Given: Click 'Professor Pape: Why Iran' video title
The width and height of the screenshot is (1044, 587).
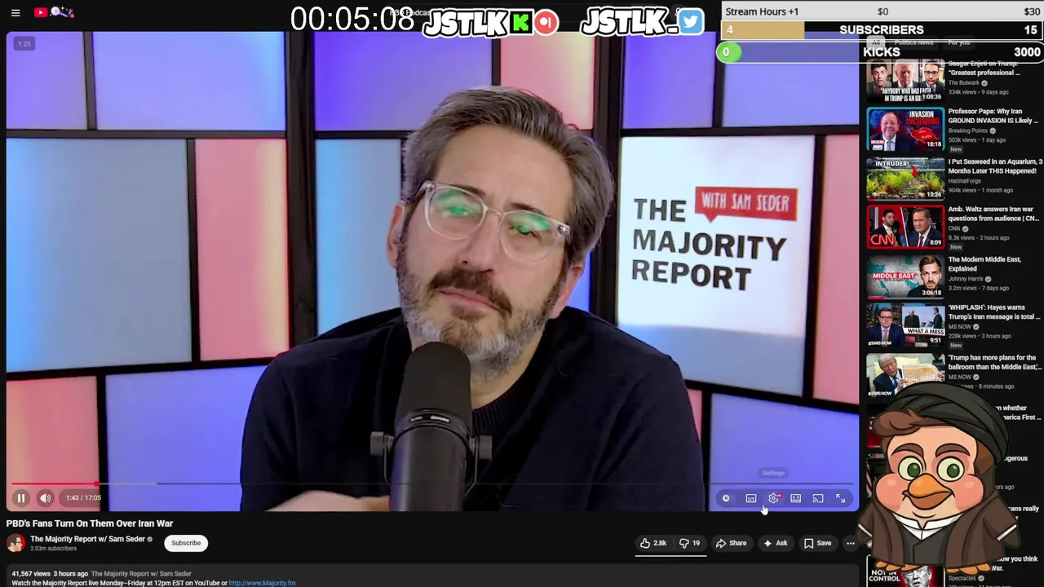Looking at the screenshot, I should tap(993, 116).
